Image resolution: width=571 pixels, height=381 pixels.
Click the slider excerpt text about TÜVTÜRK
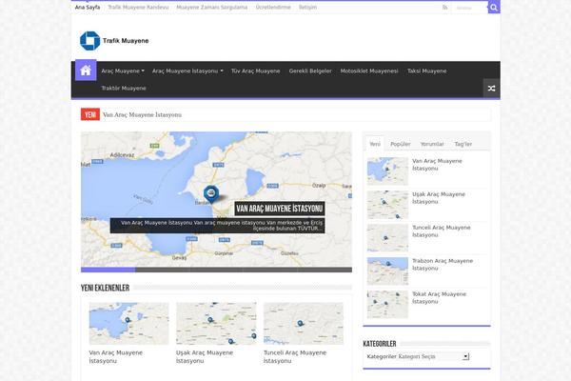coord(218,226)
